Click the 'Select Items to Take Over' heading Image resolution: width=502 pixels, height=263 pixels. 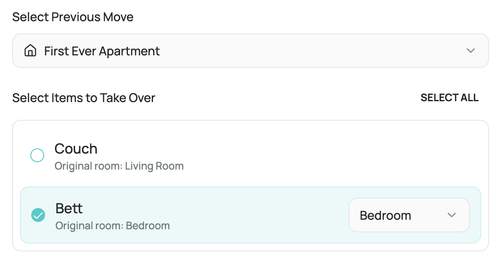[x=84, y=98]
